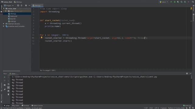The height and width of the screenshot is (109, 195).
Task: Open the Favorites side tool window button
Action: point(1,98)
